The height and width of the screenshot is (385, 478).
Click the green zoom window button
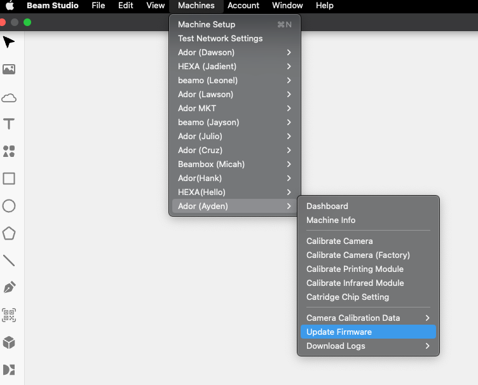(27, 22)
